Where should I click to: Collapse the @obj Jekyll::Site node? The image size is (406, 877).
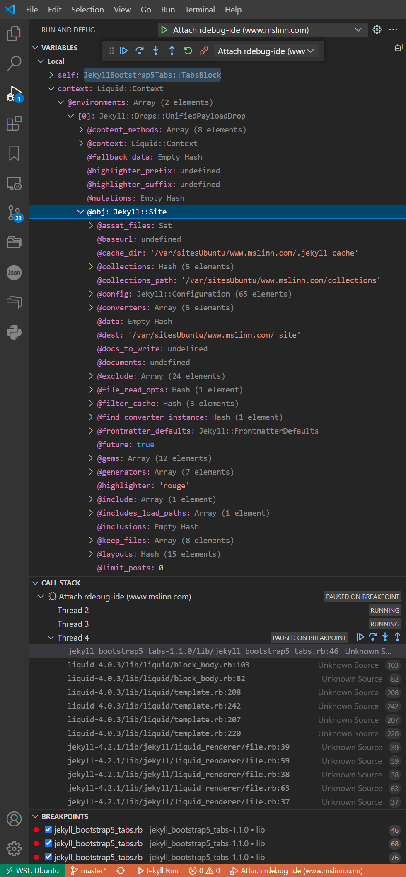coord(81,212)
